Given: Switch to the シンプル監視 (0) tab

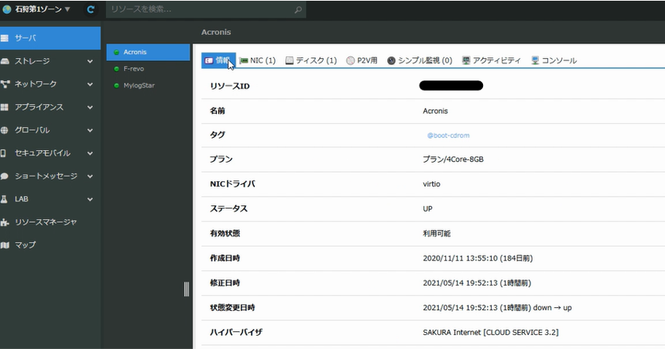Looking at the screenshot, I should pos(420,60).
